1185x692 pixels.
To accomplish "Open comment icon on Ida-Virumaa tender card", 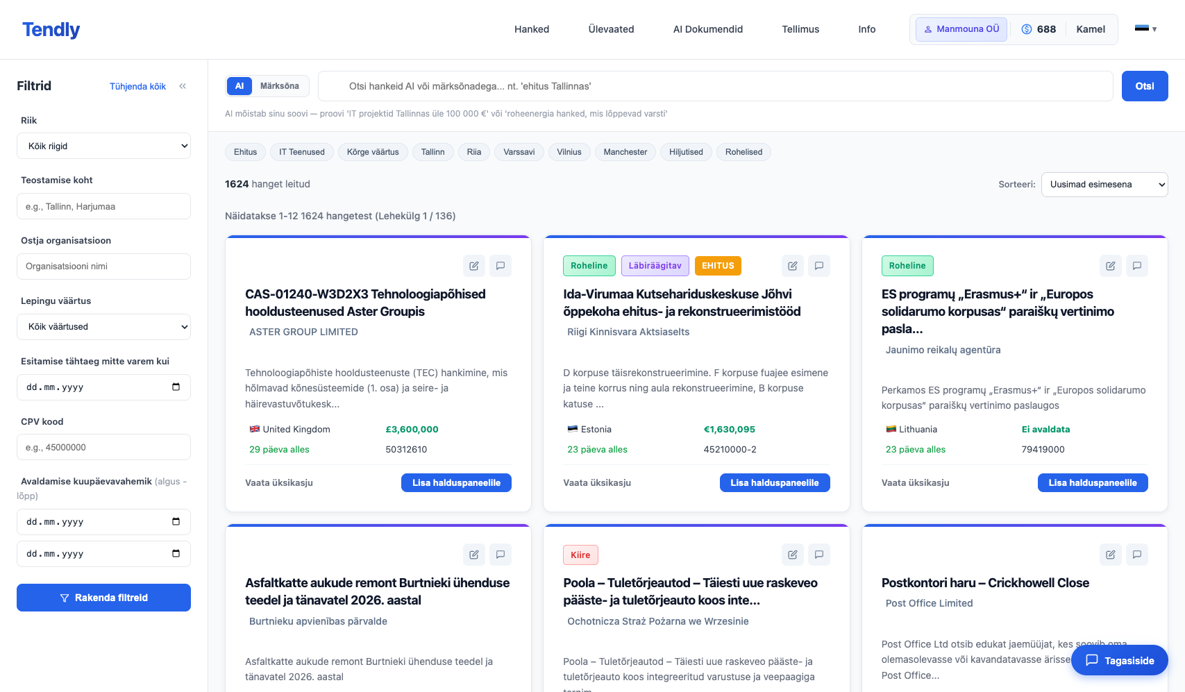I will coord(819,266).
